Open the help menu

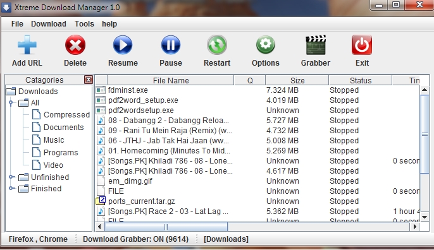[x=109, y=24]
